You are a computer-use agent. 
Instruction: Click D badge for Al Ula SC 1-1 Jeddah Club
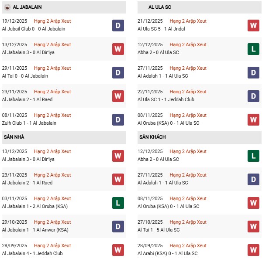click(x=253, y=96)
